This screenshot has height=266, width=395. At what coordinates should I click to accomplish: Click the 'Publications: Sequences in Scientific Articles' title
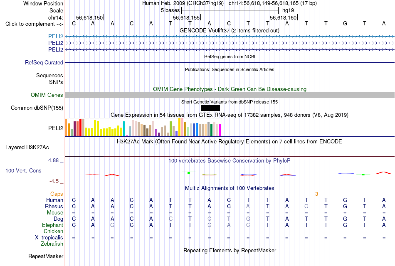click(230, 69)
